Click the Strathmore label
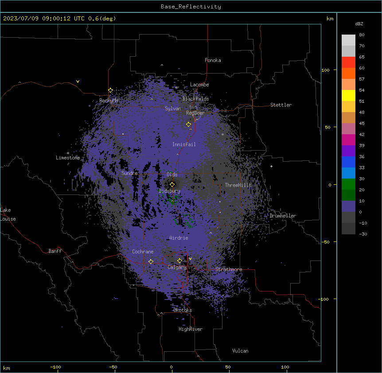Screen dimensions: 382x373 pyautogui.click(x=229, y=269)
